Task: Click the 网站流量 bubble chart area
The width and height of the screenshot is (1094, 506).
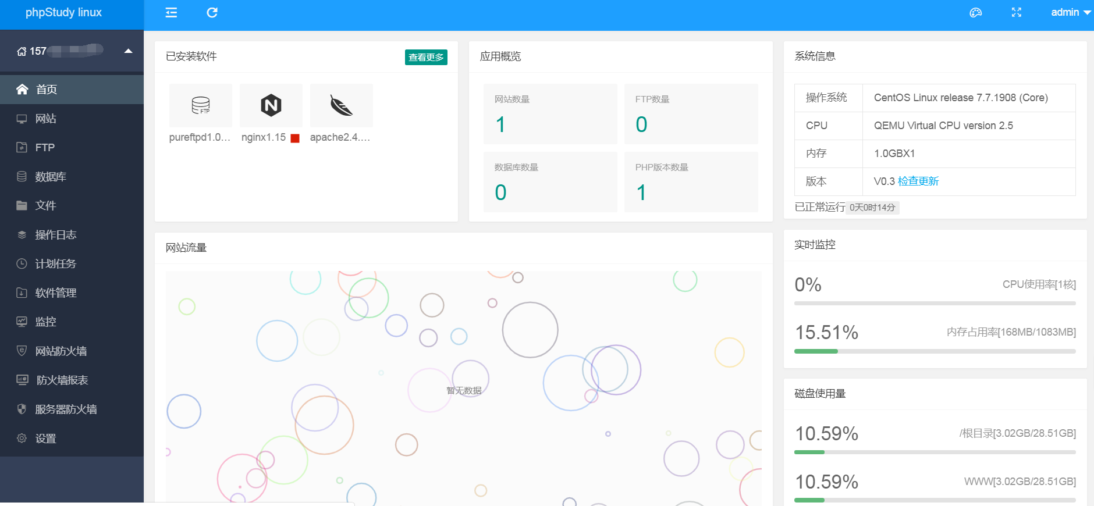Action: (x=464, y=388)
